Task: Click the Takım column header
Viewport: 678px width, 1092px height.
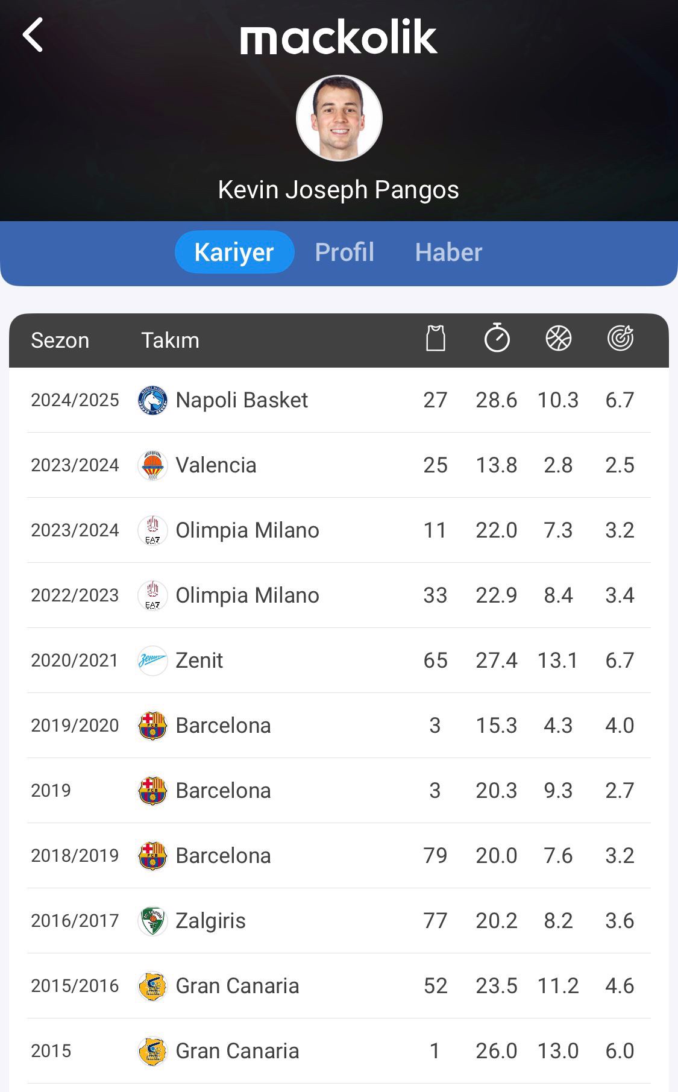Action: (x=170, y=340)
